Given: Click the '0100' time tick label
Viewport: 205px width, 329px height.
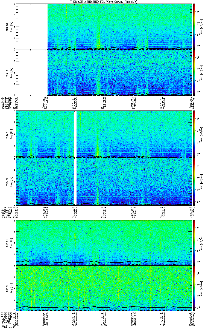Looking at the screenshot, I should 104,325.
